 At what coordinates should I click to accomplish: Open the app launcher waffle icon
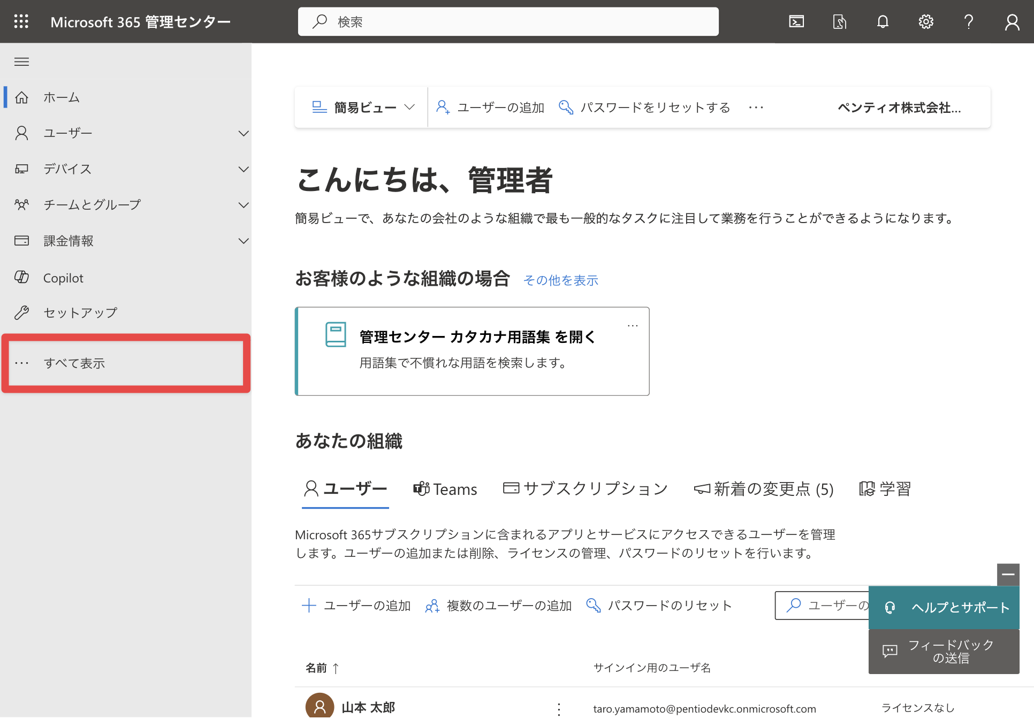21,21
